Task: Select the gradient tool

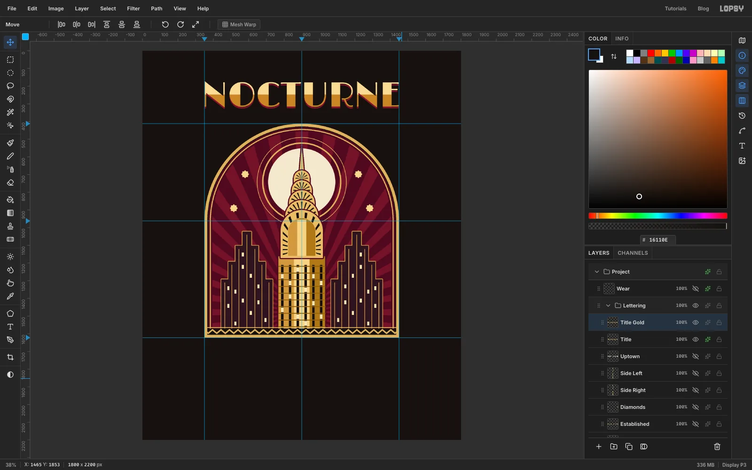Action: [x=10, y=213]
